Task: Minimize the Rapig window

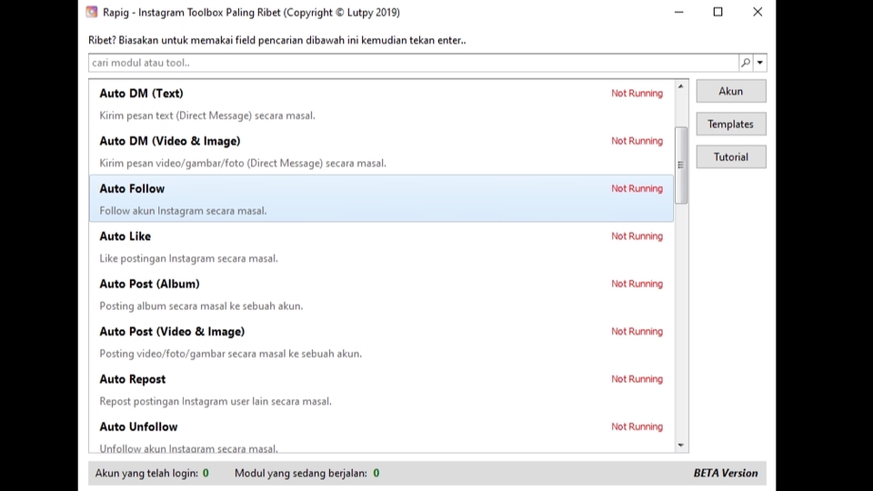Action: 678,12
